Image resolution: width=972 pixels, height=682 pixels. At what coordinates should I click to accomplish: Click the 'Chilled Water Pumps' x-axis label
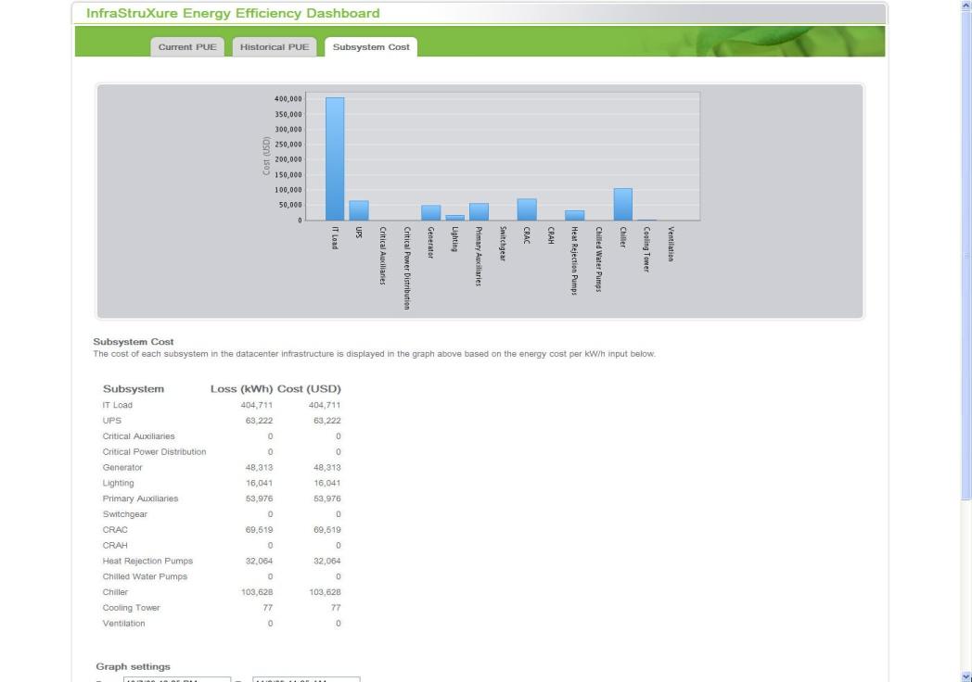[x=599, y=259]
